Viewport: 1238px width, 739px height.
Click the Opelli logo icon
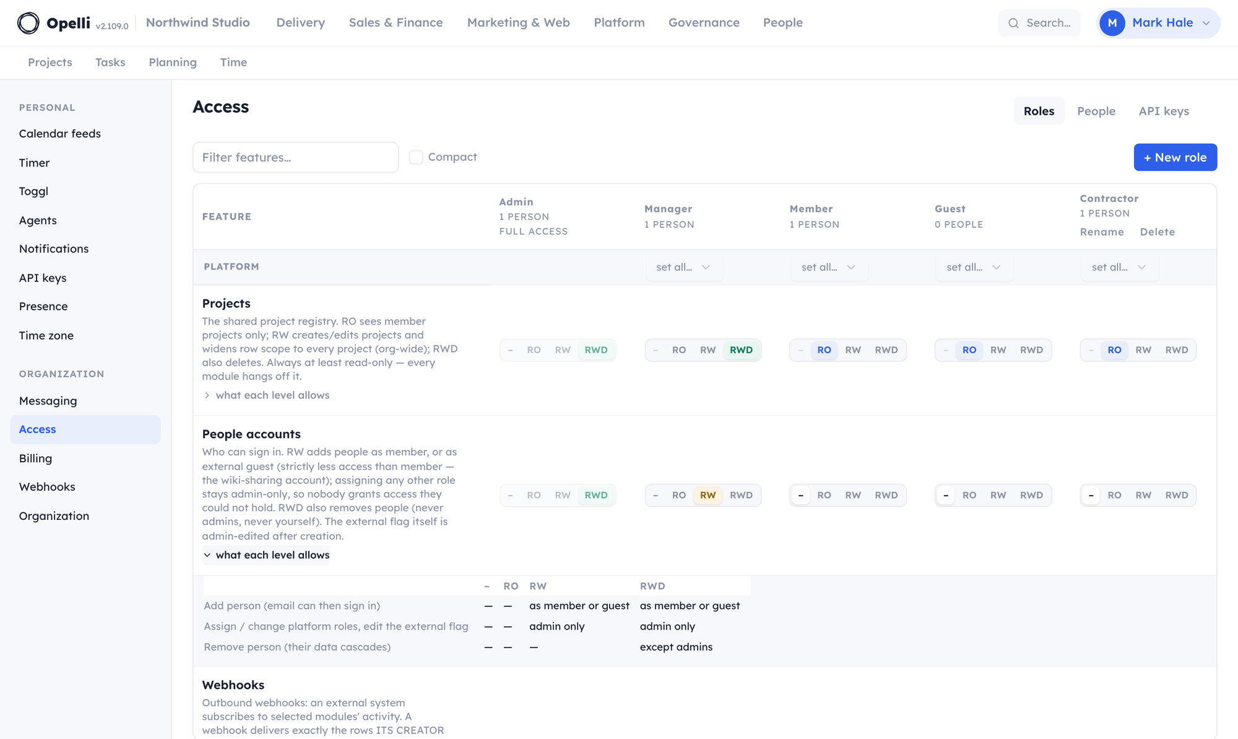click(x=28, y=23)
